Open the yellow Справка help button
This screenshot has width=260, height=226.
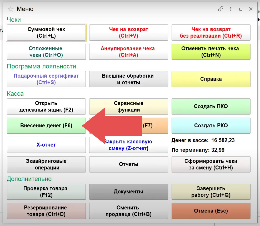pyautogui.click(x=211, y=79)
